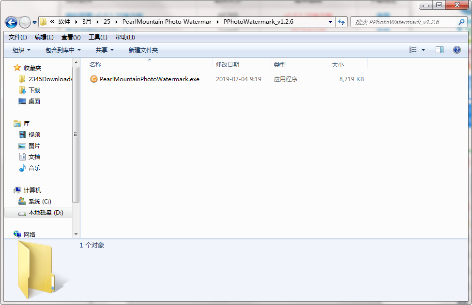The width and height of the screenshot is (472, 305).
Task: Open the 文件(F) menu
Action: (18, 37)
